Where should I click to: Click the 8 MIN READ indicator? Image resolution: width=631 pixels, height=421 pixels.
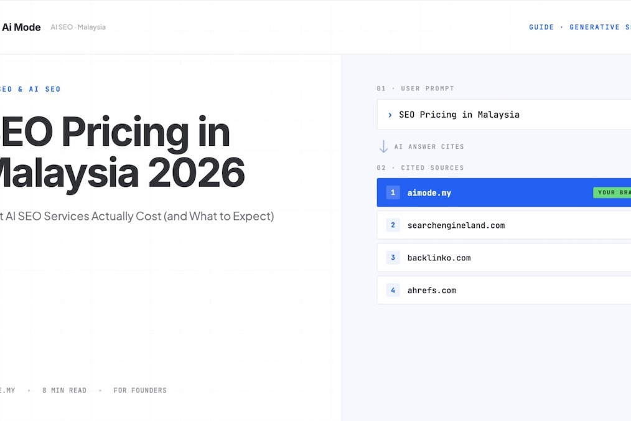point(65,390)
